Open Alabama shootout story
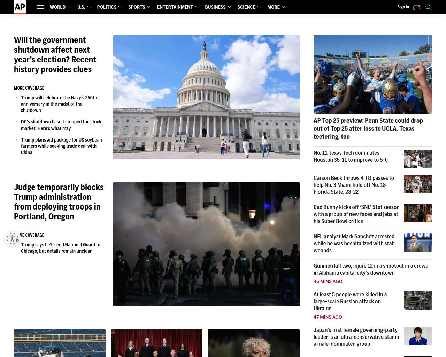The width and height of the screenshot is (446, 357). pyautogui.click(x=371, y=269)
